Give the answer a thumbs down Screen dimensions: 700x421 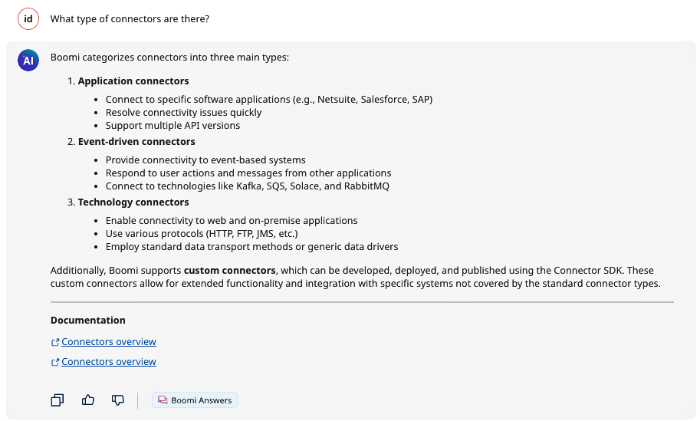pos(118,400)
